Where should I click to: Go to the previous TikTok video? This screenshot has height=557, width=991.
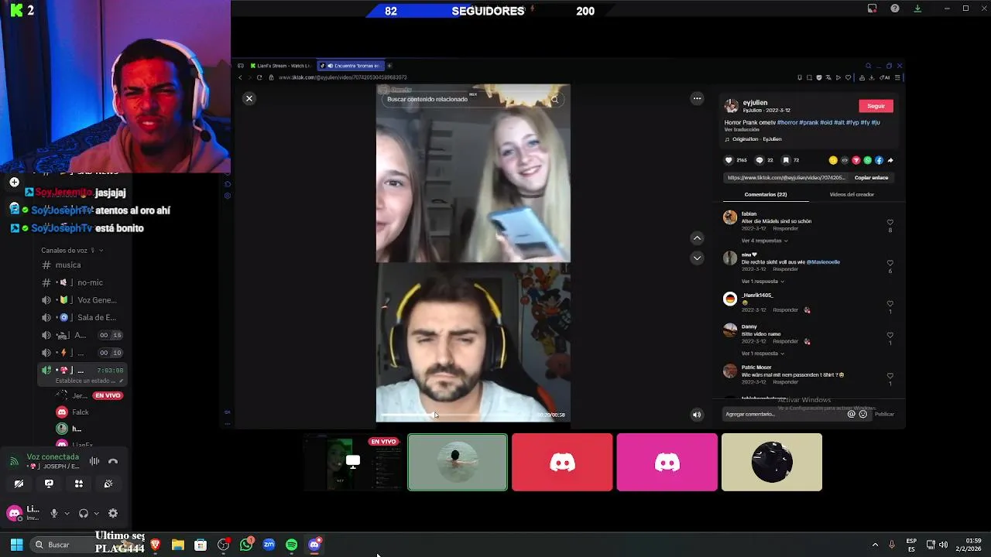697,238
